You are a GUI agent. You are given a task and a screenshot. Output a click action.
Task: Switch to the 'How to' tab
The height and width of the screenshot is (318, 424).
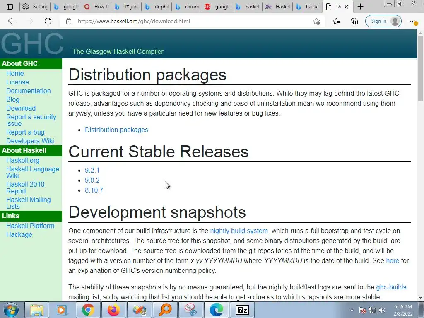pos(96,7)
